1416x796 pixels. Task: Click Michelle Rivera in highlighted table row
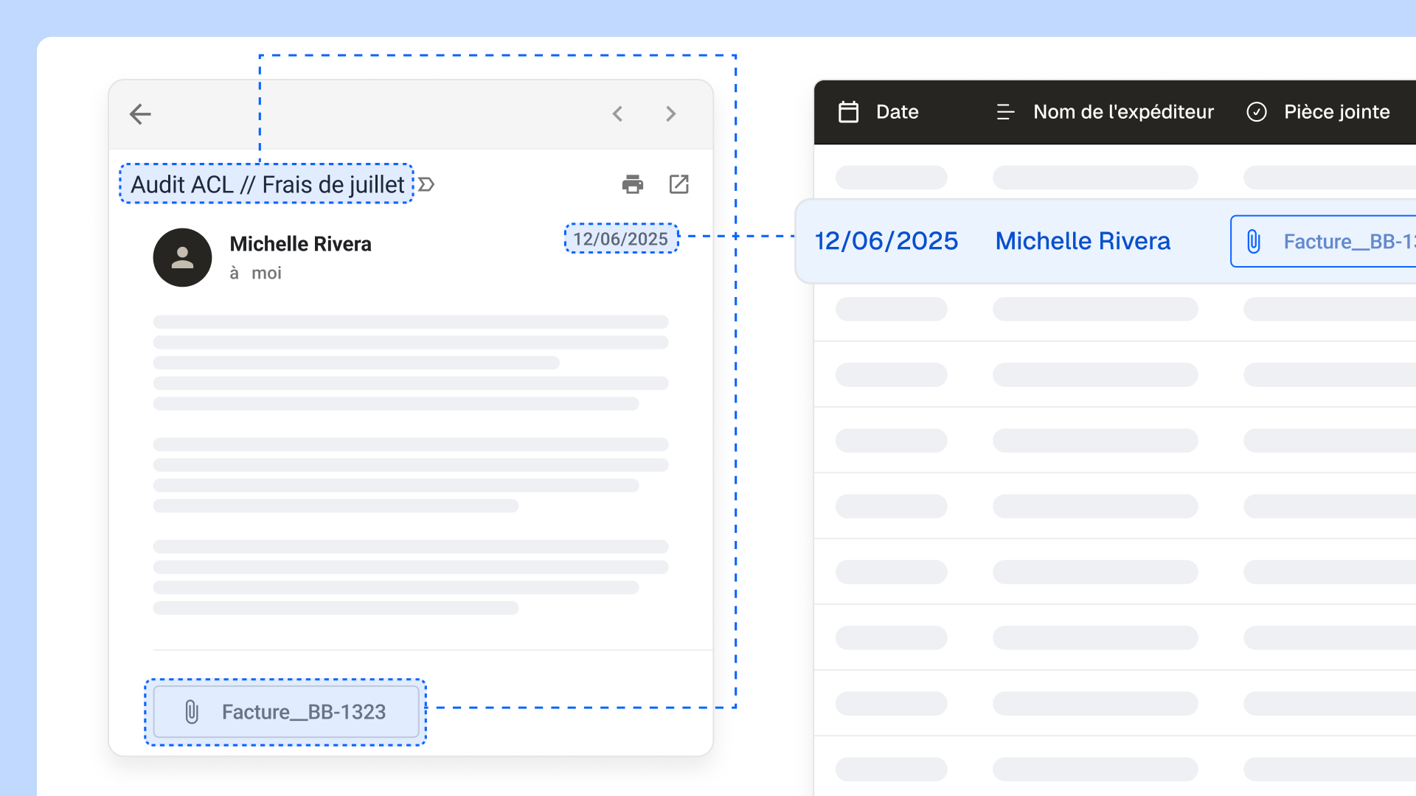[x=1082, y=241]
